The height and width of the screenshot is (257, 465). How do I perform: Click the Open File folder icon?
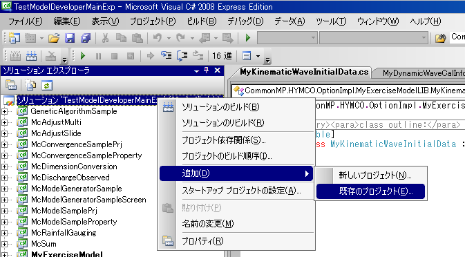54,38
